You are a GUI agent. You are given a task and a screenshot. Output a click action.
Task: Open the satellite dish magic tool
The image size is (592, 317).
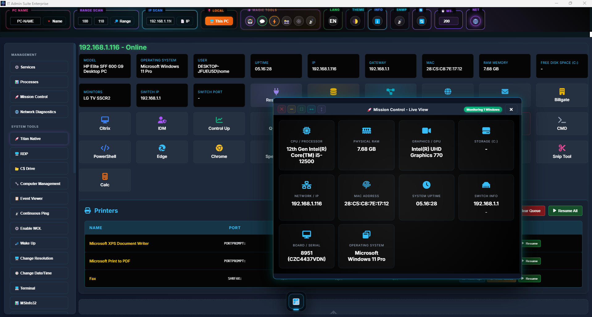click(x=311, y=21)
